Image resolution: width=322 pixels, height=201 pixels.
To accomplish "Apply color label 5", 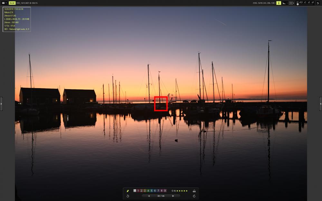I will 152,190.
